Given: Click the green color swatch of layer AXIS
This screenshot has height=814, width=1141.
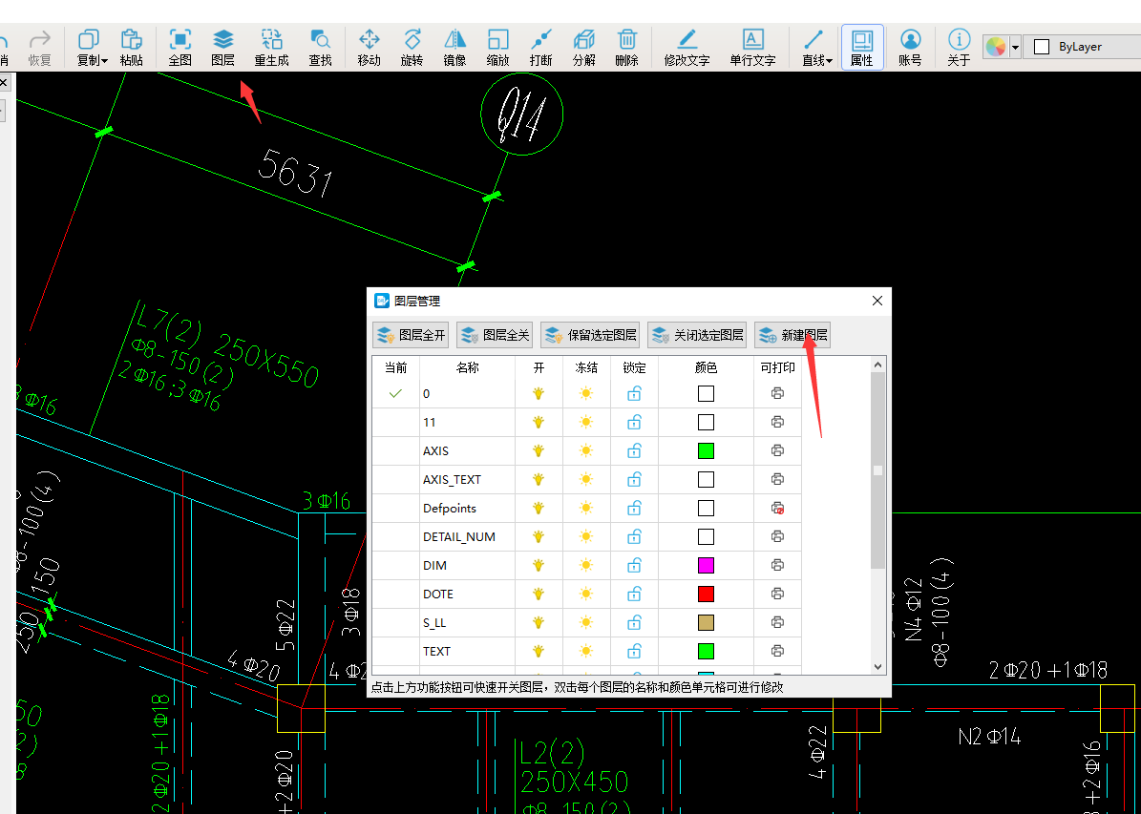Looking at the screenshot, I should (x=706, y=451).
